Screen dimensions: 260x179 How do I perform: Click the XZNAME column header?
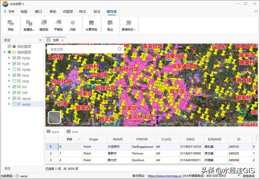pos(214,139)
